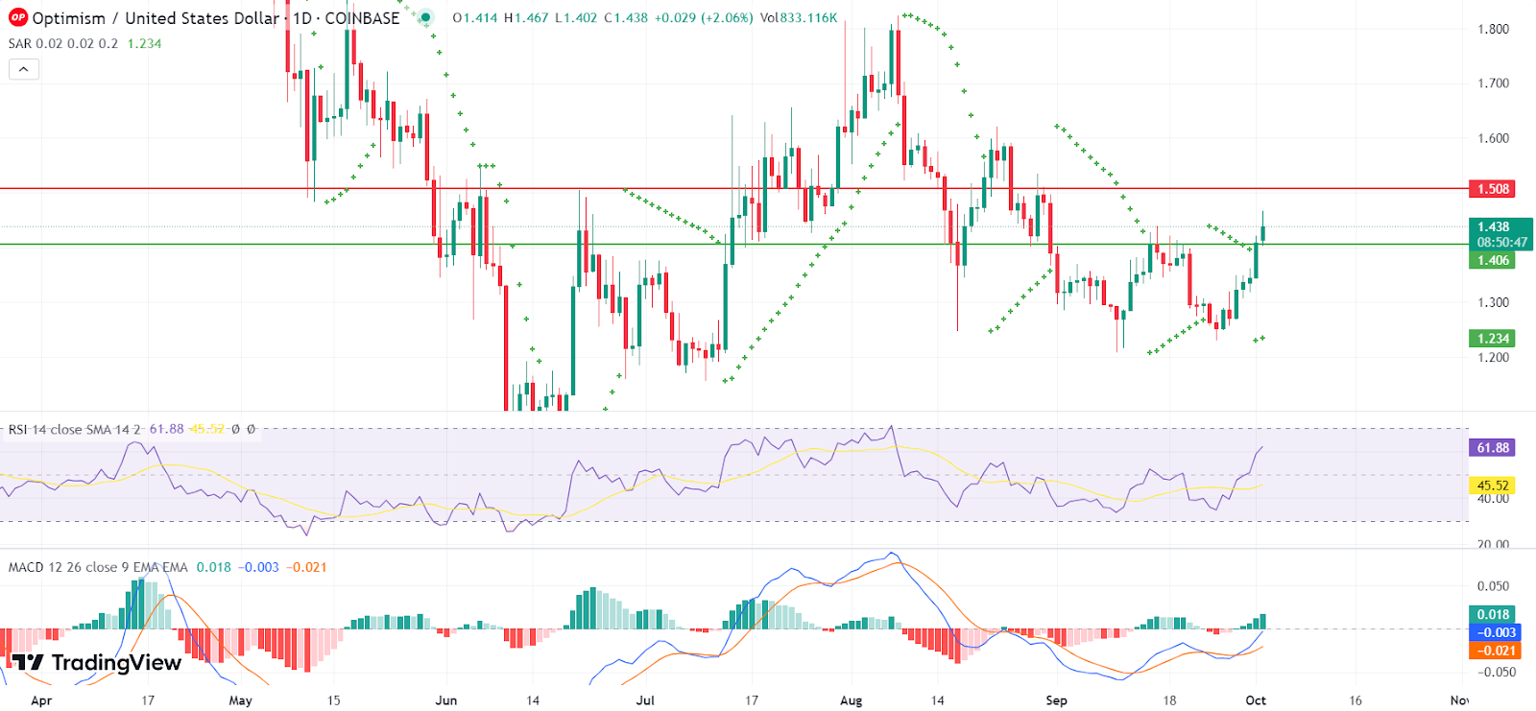Click the Aug date on time axis
The height and width of the screenshot is (711, 1536).
[851, 700]
